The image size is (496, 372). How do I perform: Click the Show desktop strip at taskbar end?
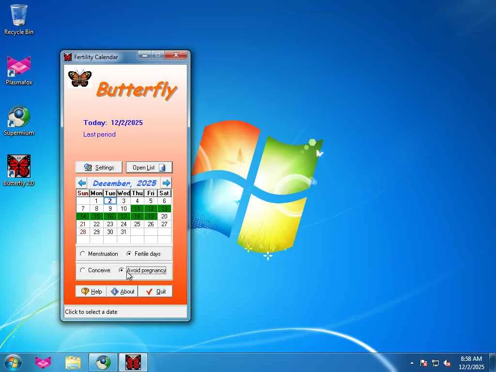coord(492,362)
